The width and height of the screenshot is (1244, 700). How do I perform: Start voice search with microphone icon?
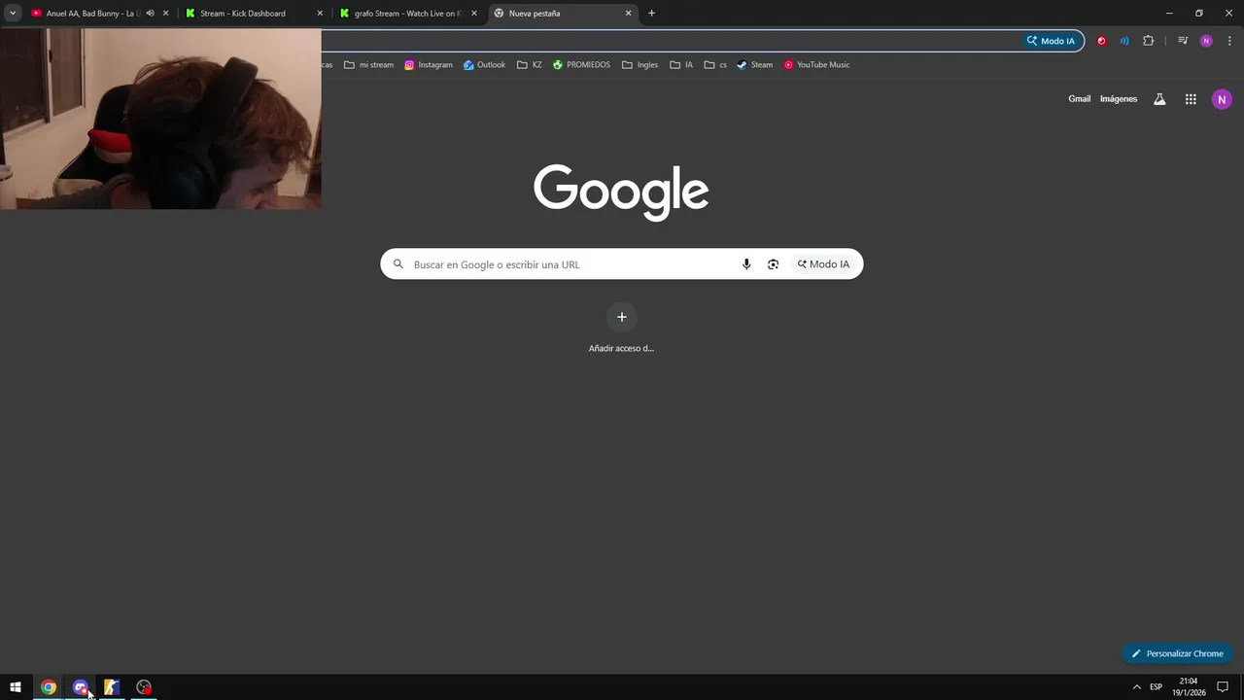[x=746, y=264]
